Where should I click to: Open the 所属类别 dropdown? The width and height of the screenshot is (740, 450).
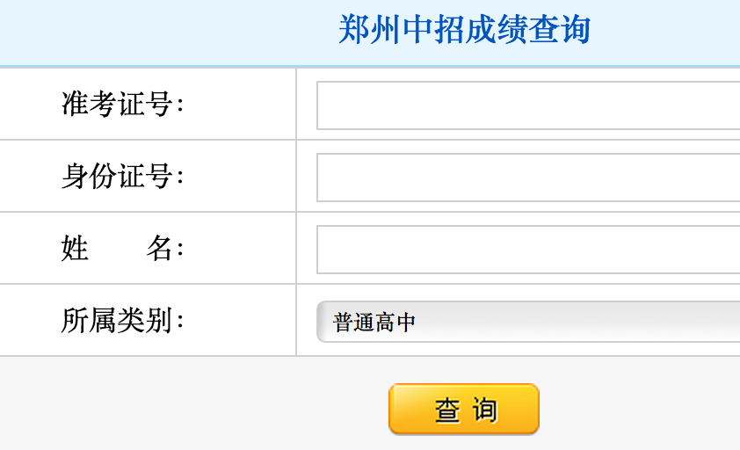[x=527, y=322]
